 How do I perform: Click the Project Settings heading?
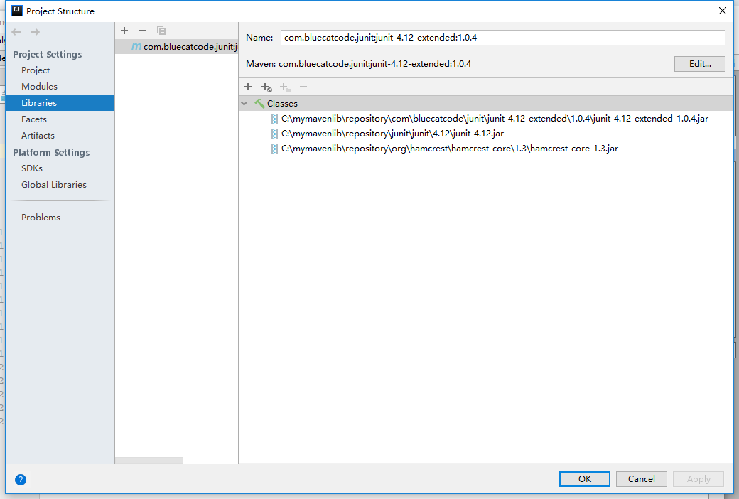47,54
